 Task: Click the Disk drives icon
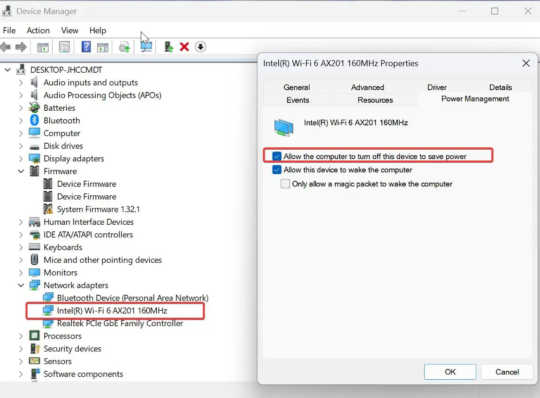[34, 147]
